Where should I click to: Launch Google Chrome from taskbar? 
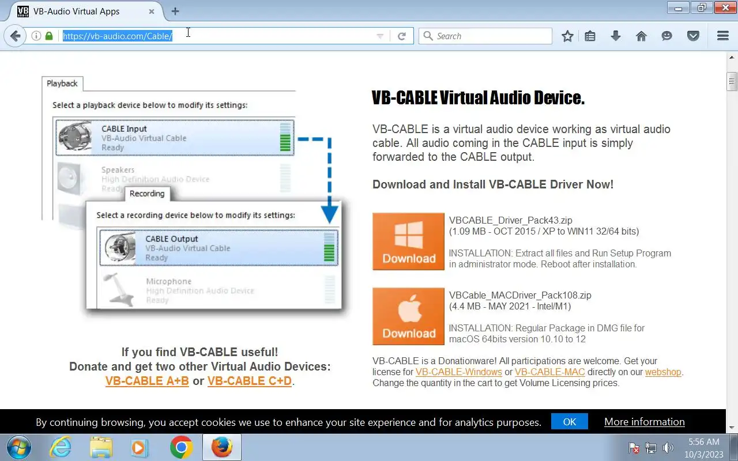tap(181, 447)
